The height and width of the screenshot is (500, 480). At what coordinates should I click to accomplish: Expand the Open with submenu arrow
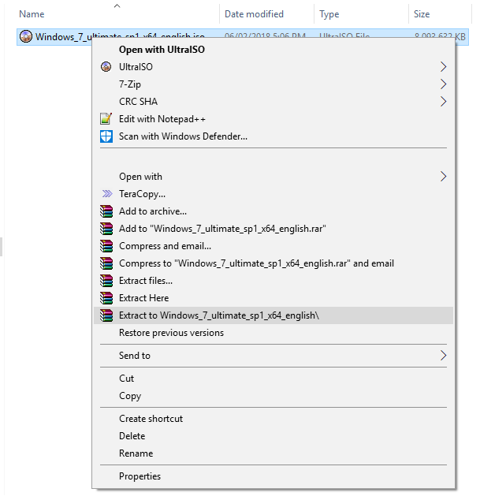(443, 177)
